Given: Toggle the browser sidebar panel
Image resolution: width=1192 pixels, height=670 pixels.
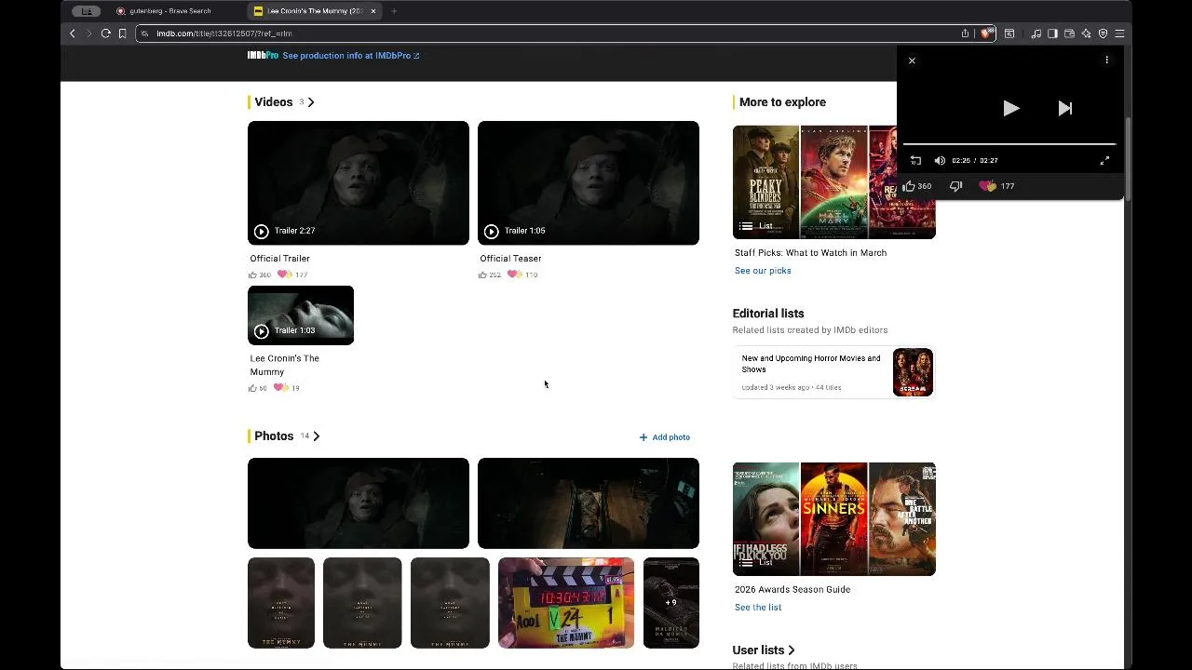Looking at the screenshot, I should pyautogui.click(x=1052, y=33).
